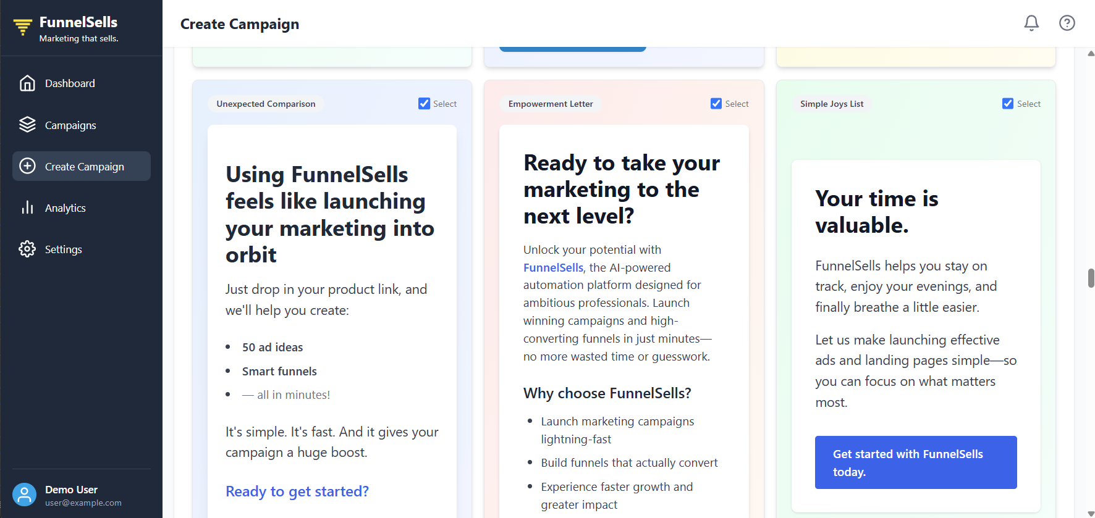Click the user@example.com text

click(83, 503)
